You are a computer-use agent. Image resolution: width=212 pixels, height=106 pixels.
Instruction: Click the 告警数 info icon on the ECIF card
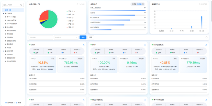point(141,50)
